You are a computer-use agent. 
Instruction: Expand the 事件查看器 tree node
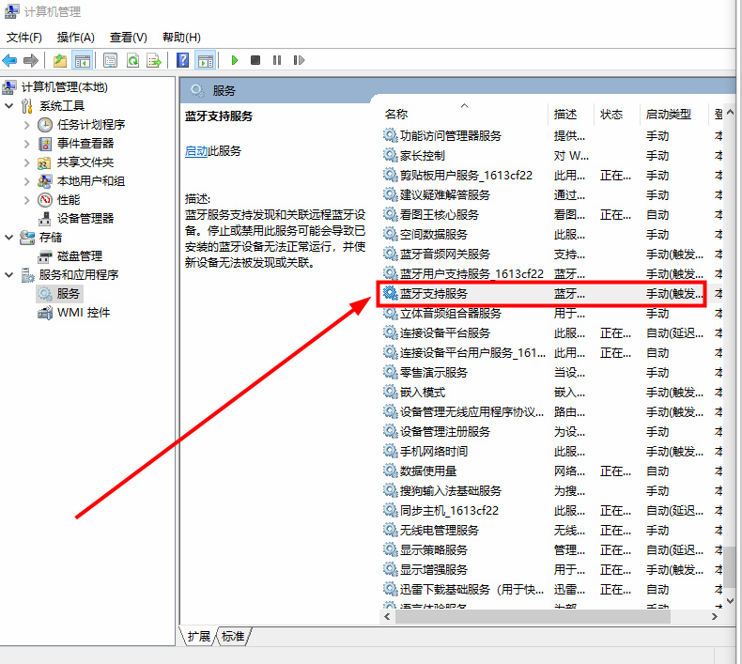[x=27, y=143]
